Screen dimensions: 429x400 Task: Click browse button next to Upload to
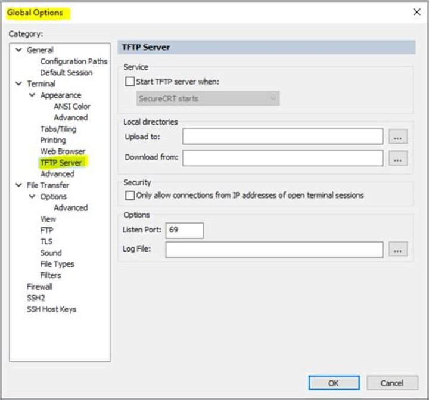pyautogui.click(x=398, y=137)
